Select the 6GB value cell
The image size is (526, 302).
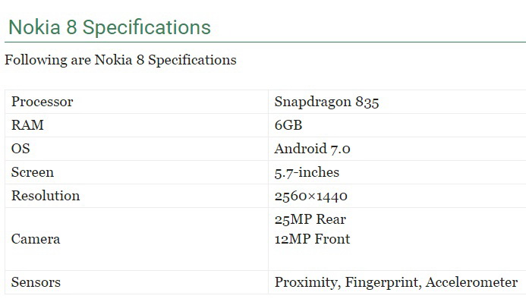397,125
